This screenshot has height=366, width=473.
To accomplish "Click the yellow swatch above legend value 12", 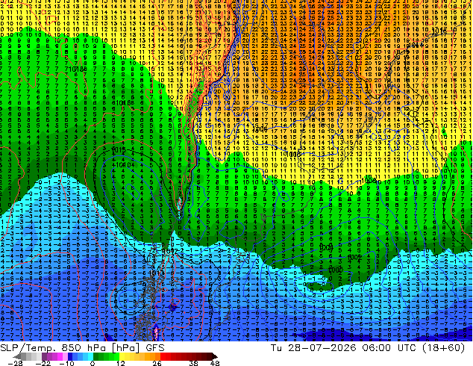I will [x=122, y=356].
